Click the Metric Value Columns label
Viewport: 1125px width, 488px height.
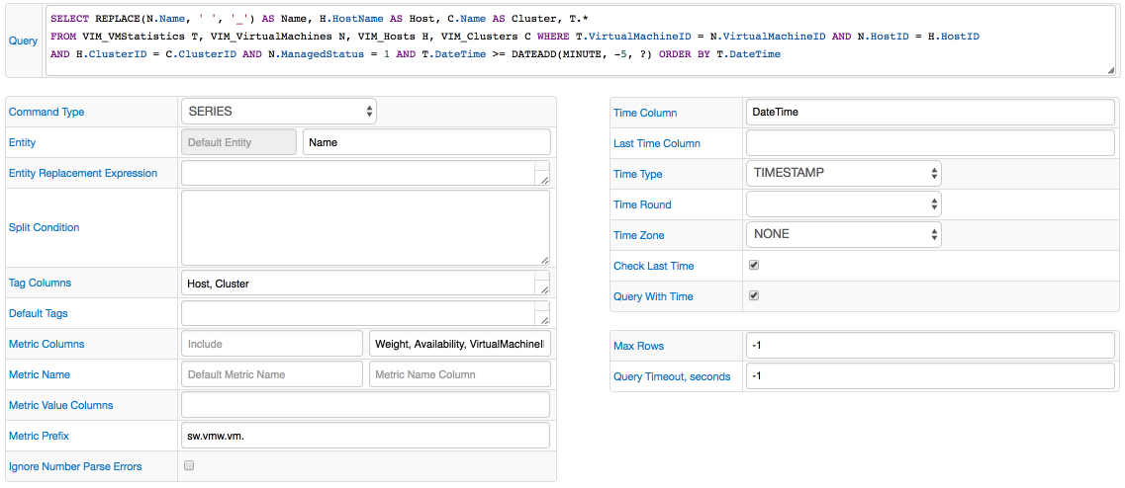pyautogui.click(x=60, y=405)
